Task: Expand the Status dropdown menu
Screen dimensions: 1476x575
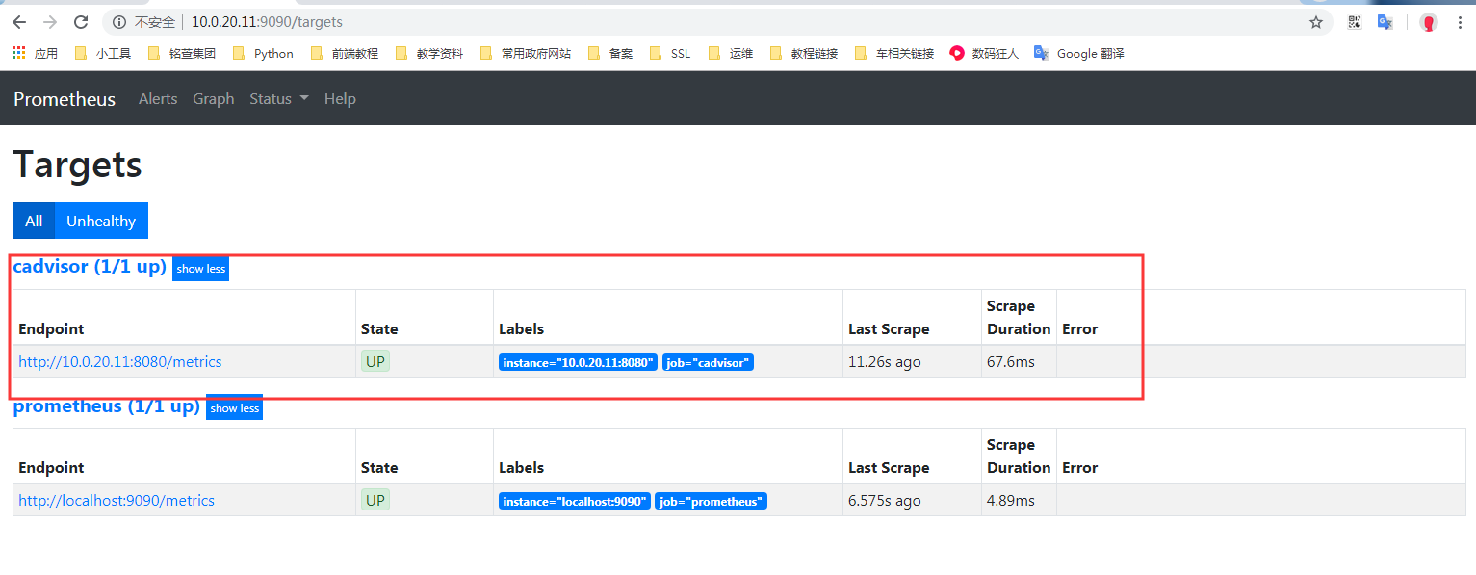Action: [279, 99]
